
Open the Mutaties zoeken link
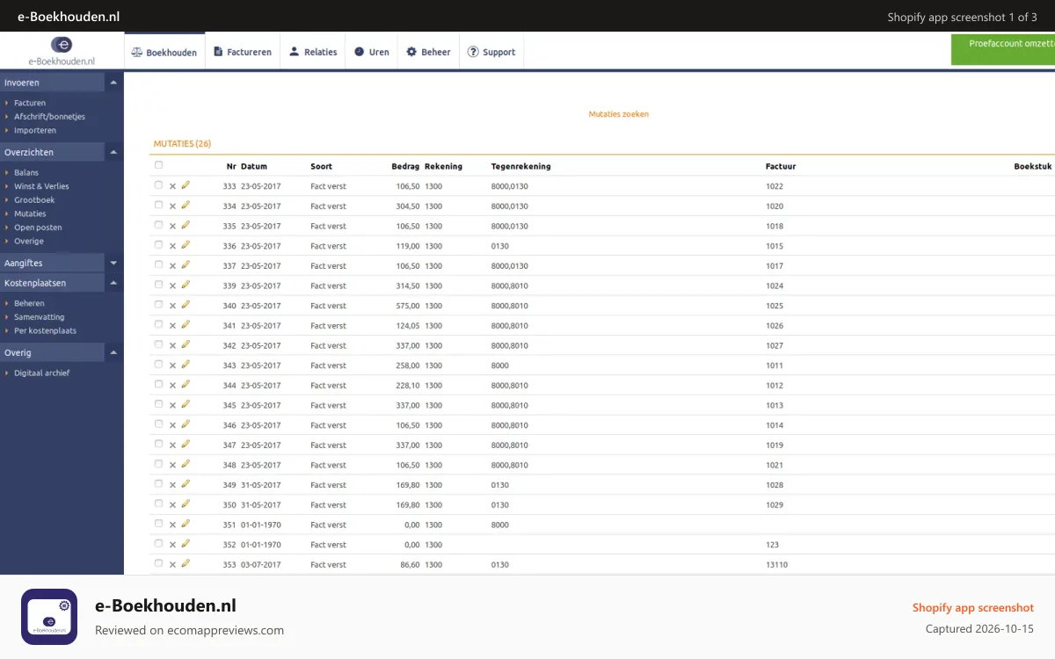[619, 114]
